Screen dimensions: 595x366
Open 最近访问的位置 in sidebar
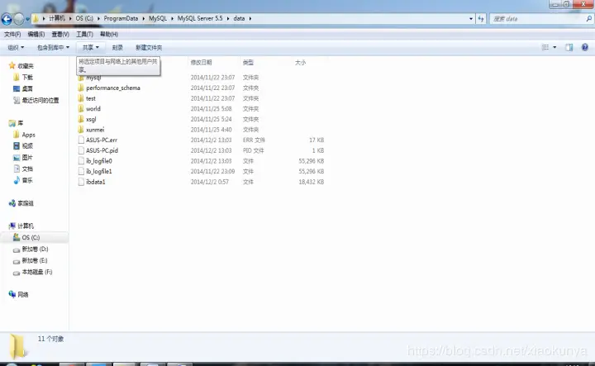(40, 100)
